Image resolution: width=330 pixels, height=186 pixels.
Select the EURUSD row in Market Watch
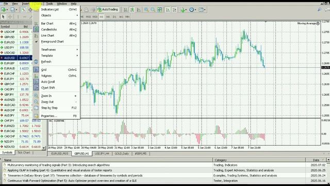click(x=16, y=42)
